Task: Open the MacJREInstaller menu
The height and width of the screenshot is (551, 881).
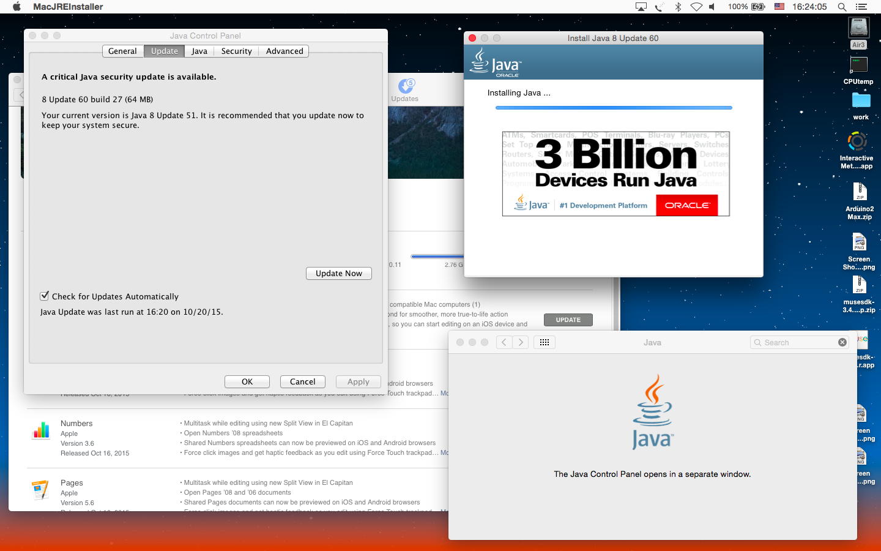Action: point(68,7)
